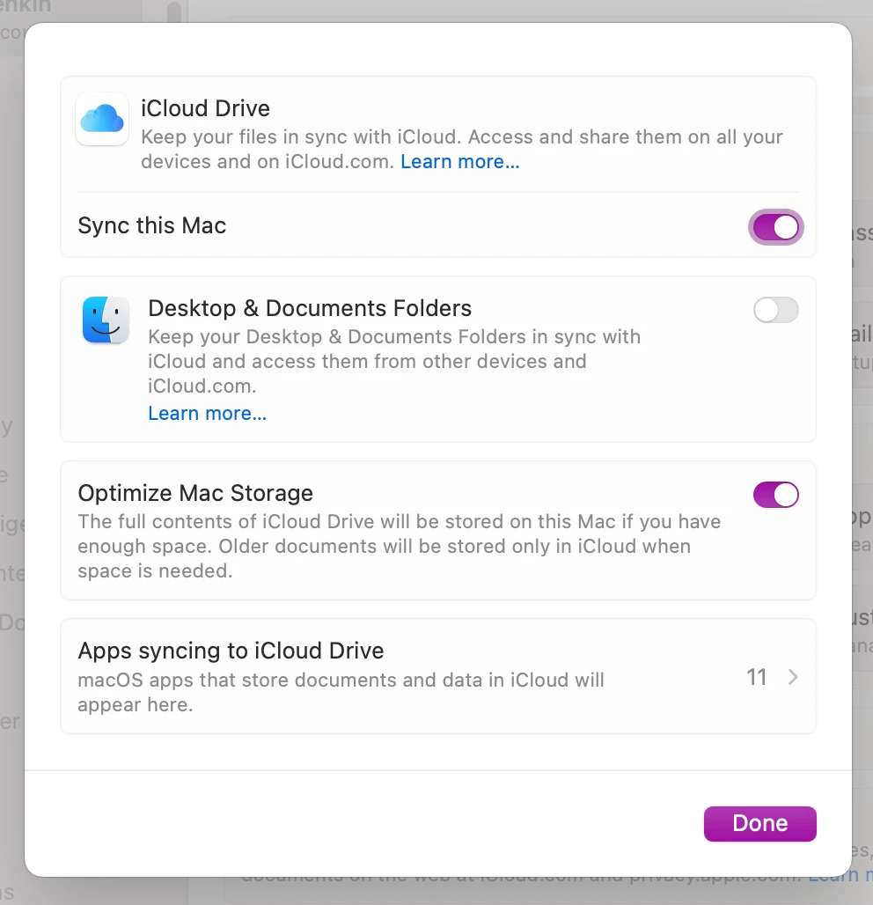
Task: Click the Optimize Mac Storage heading
Action: (x=195, y=493)
